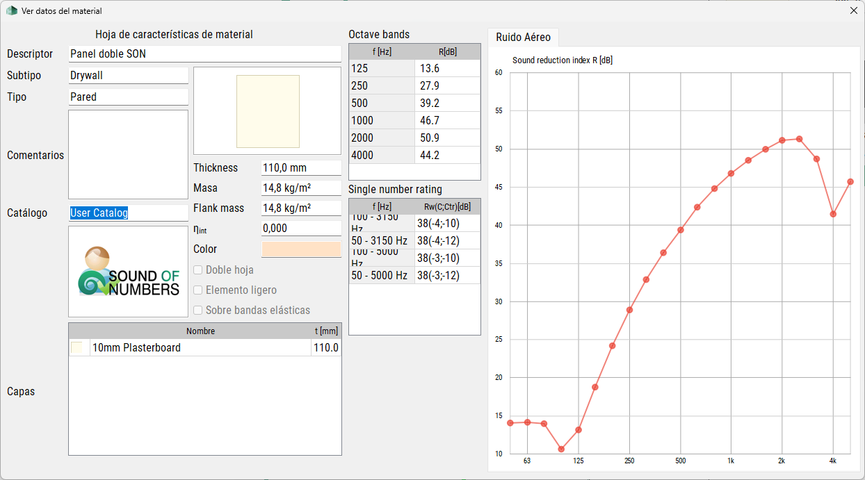Click the Sound of Numbers catalog logo

pos(128,272)
